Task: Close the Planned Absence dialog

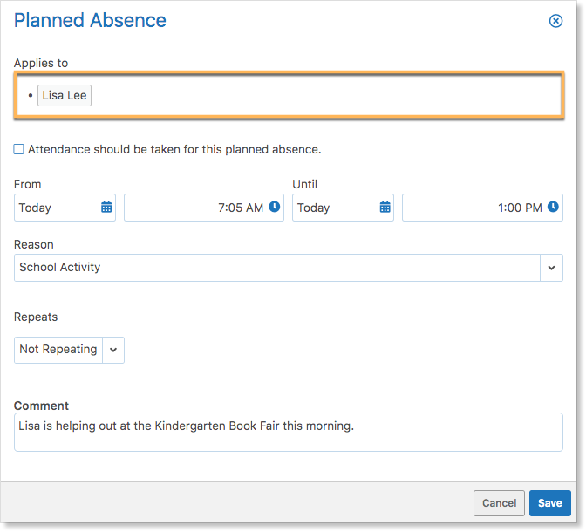Action: click(x=555, y=21)
